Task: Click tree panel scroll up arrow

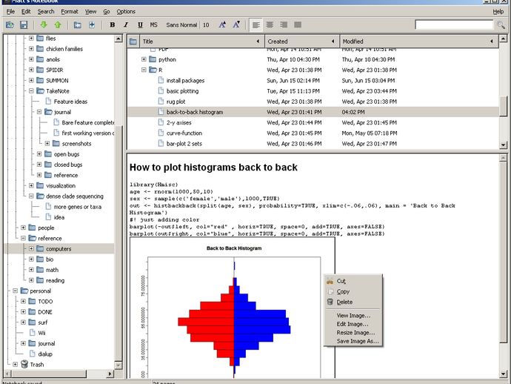Action: (118, 39)
